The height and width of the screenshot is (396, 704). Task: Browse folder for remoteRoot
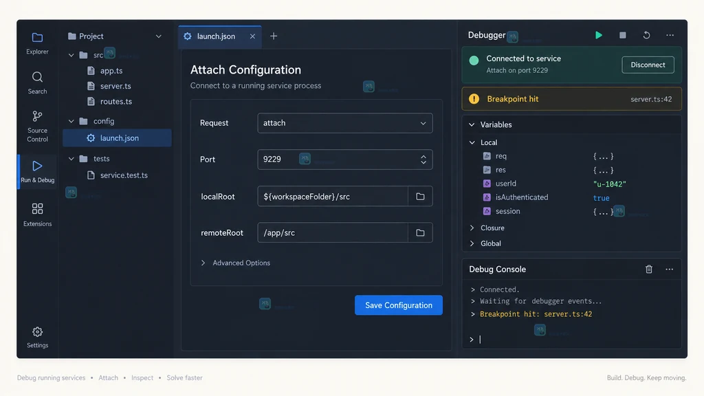[x=420, y=232]
